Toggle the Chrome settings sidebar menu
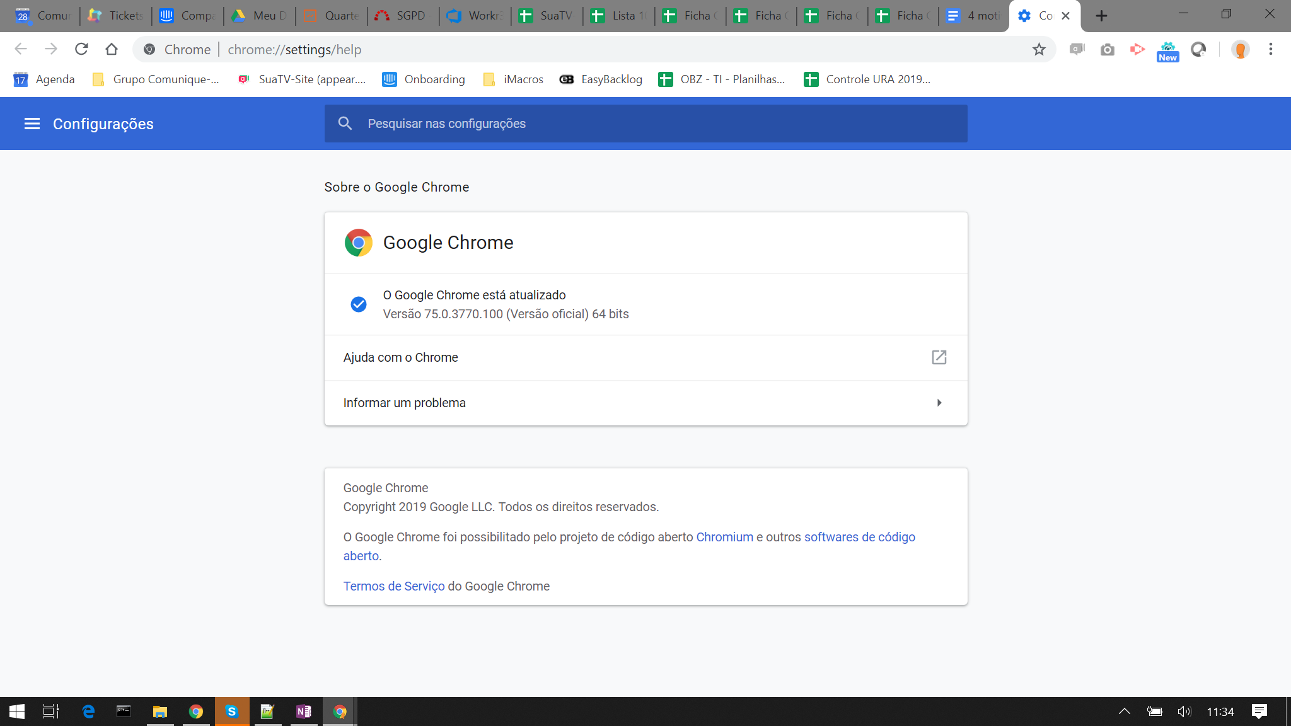 pos(32,124)
